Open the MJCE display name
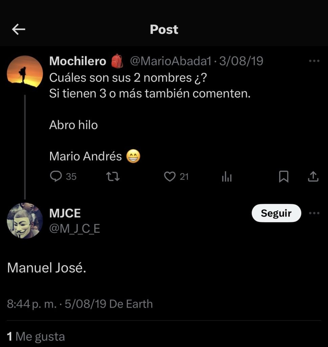328x347 pixels. (x=65, y=213)
